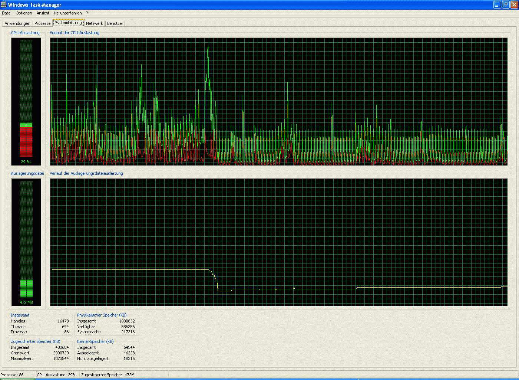Go to the Benutzer tab

pyautogui.click(x=115, y=23)
